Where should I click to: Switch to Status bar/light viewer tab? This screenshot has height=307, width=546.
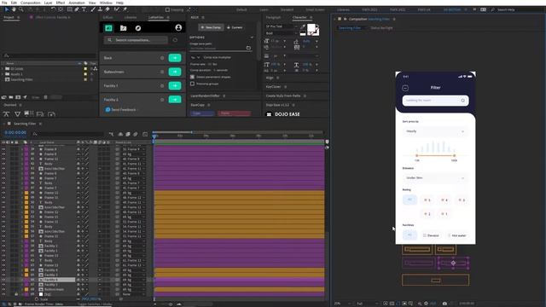381,28
